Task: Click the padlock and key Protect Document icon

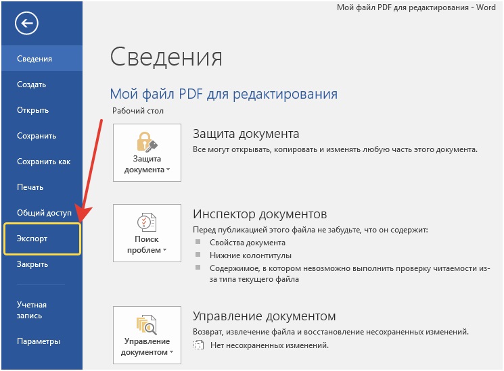Action: coord(147,142)
